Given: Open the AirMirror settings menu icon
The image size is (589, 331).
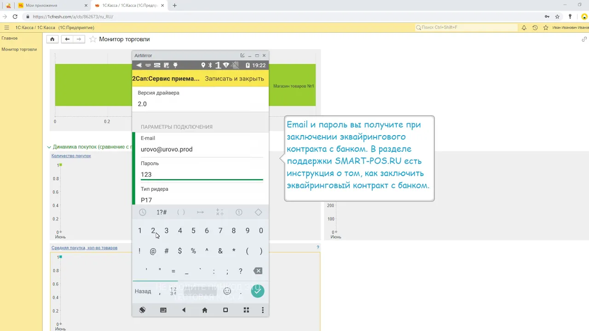Looking at the screenshot, I should pyautogui.click(x=243, y=56).
